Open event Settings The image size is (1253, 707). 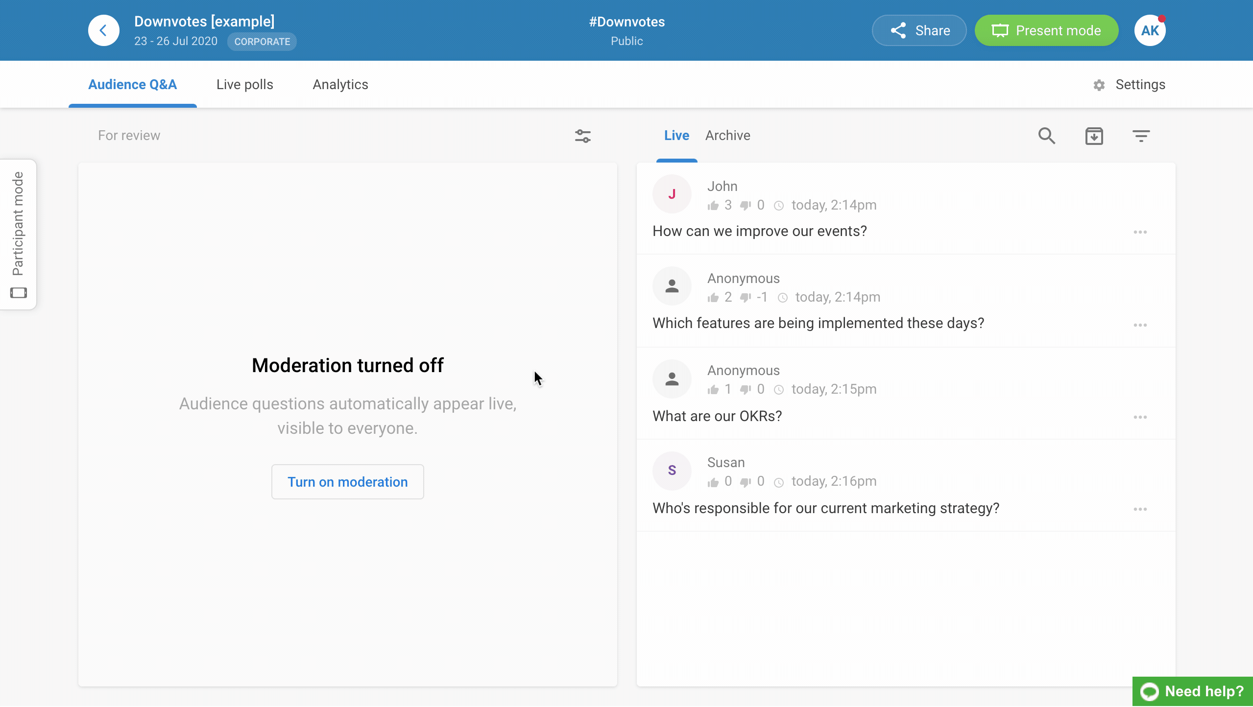click(x=1129, y=84)
